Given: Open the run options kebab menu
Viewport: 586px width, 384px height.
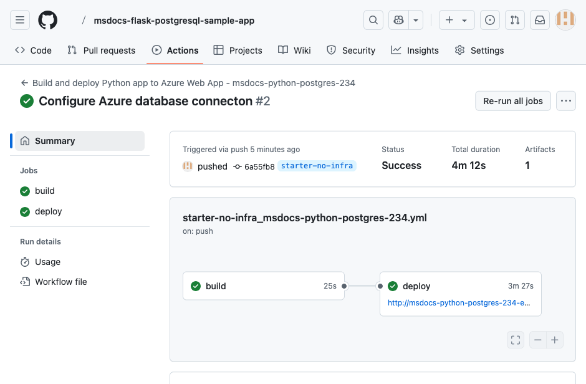Looking at the screenshot, I should [565, 100].
